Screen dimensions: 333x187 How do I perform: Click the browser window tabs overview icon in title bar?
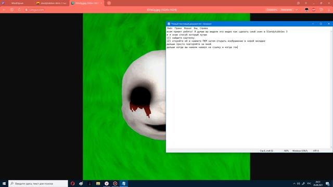coord(298,3)
